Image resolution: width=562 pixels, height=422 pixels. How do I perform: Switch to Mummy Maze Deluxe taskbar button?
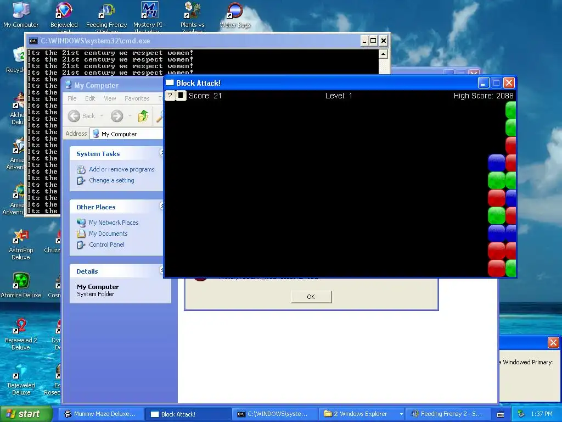pyautogui.click(x=100, y=414)
